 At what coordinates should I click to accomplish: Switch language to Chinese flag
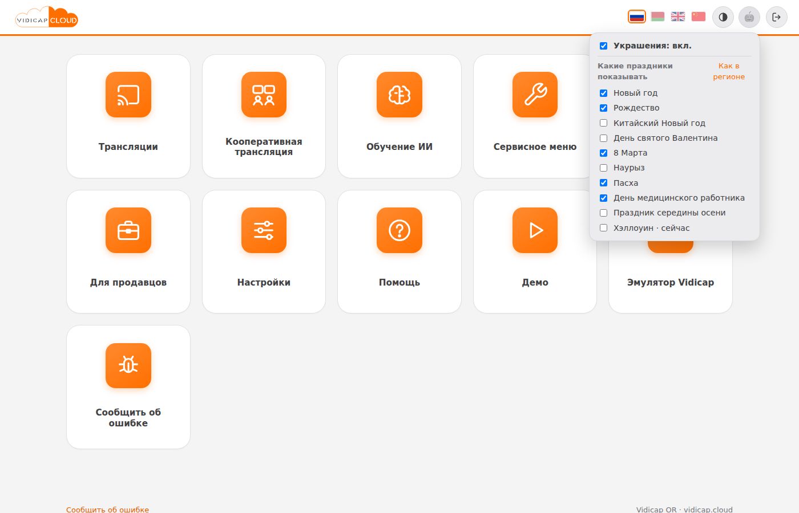(x=699, y=17)
